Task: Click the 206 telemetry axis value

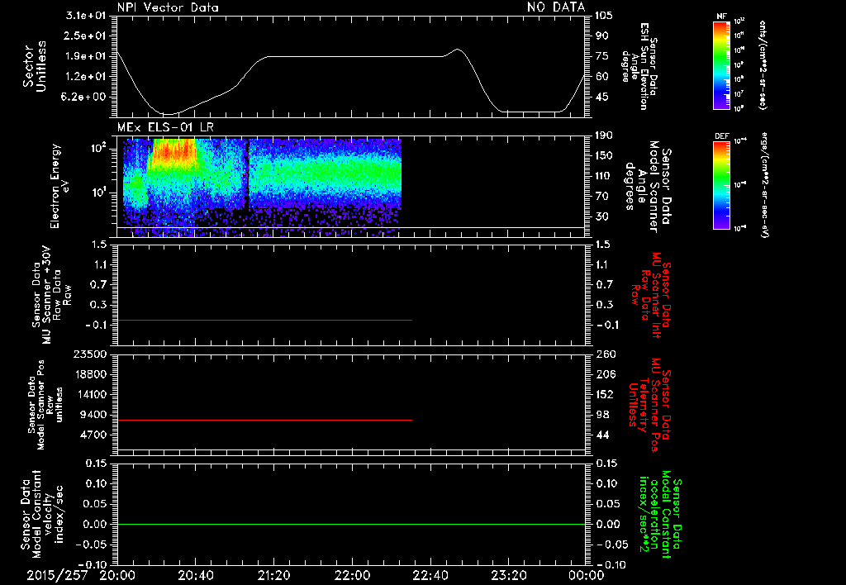Action: pos(605,374)
